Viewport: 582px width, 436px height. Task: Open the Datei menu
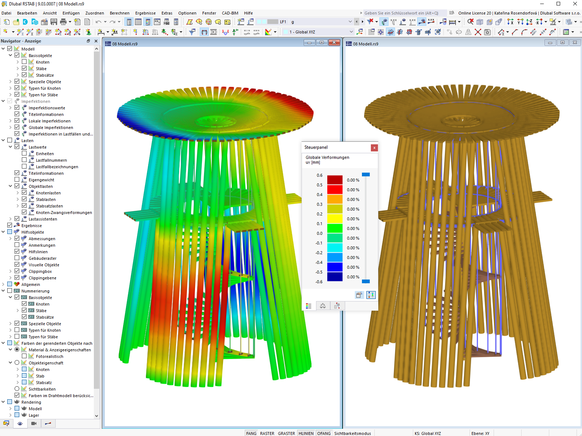click(6, 13)
